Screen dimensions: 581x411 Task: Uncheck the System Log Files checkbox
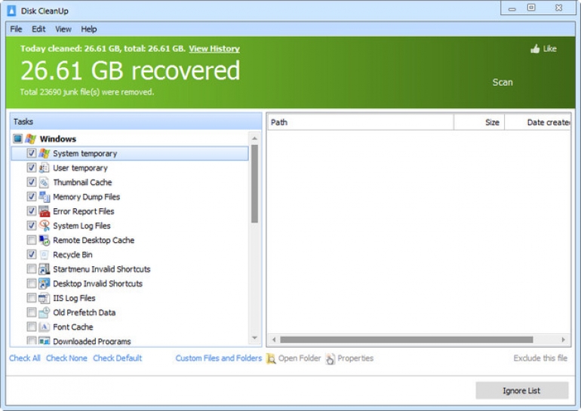tap(31, 225)
